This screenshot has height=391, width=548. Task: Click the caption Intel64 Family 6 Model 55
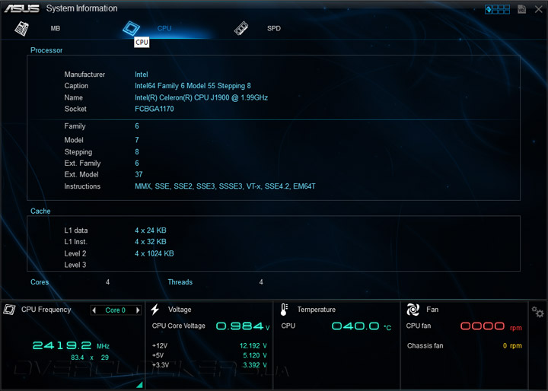(193, 86)
